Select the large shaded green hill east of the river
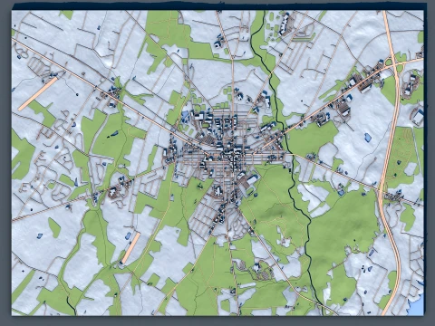 pos(343,233)
